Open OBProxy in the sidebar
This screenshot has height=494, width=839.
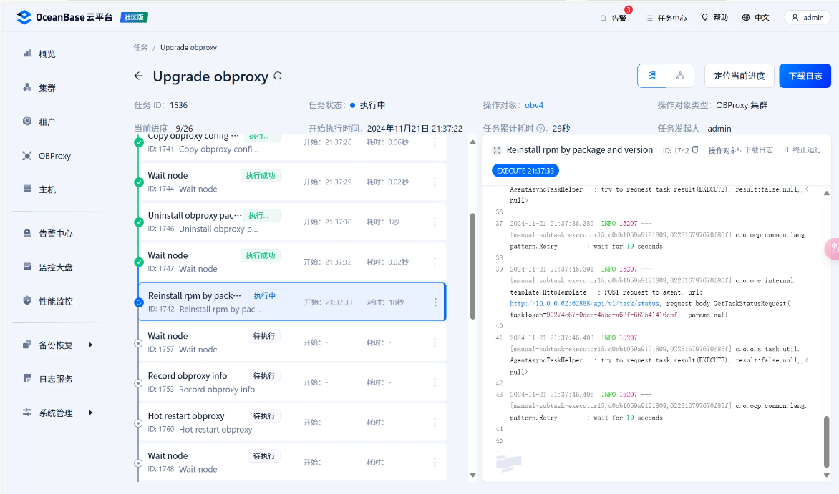click(x=54, y=156)
